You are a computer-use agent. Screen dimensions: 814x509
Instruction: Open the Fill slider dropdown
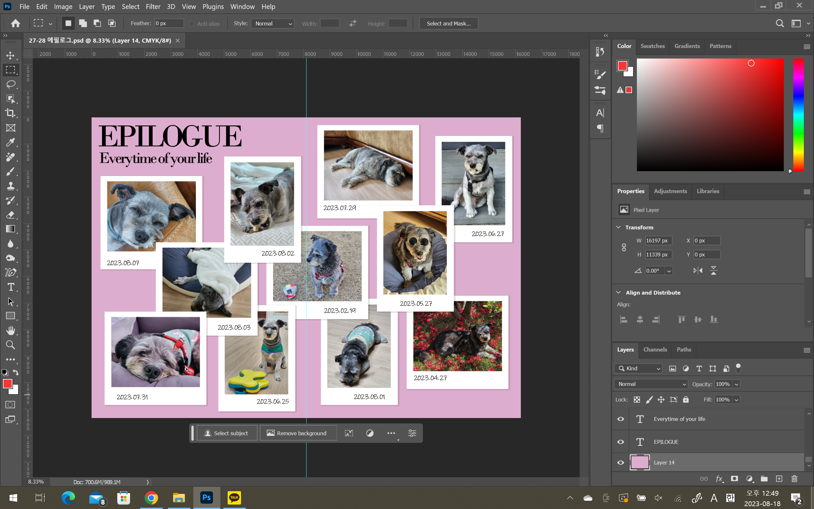click(x=736, y=400)
